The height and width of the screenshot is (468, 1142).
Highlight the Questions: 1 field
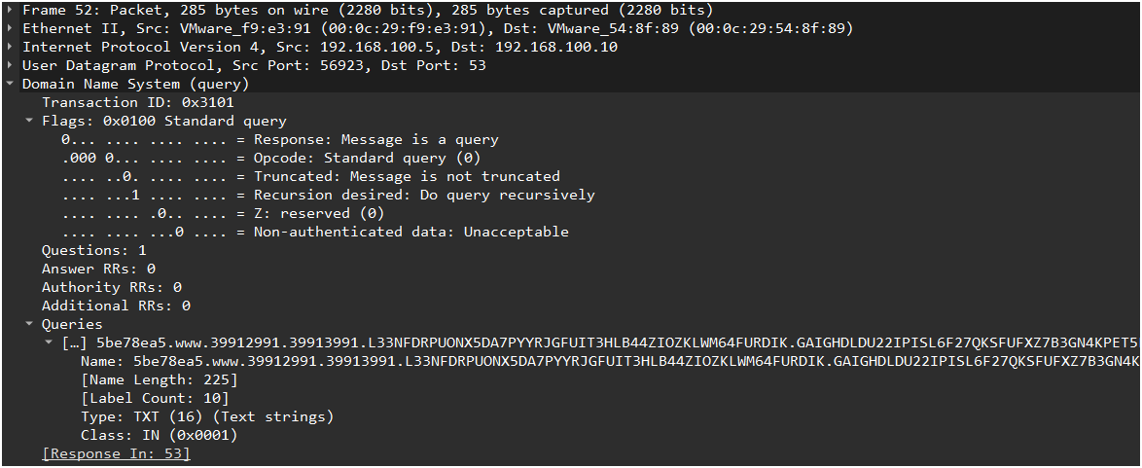tap(93, 250)
